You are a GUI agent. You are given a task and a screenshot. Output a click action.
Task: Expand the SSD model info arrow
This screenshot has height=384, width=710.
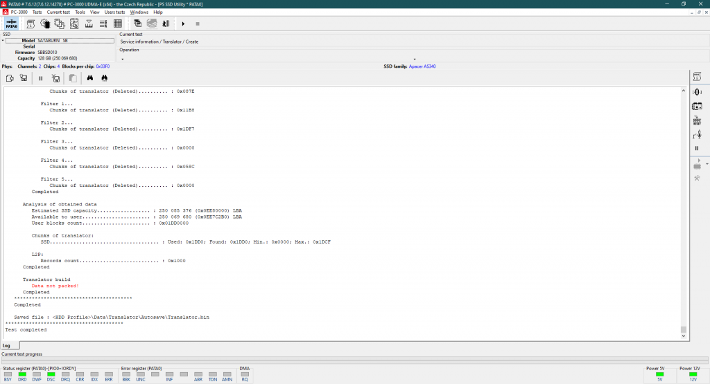coord(3,41)
